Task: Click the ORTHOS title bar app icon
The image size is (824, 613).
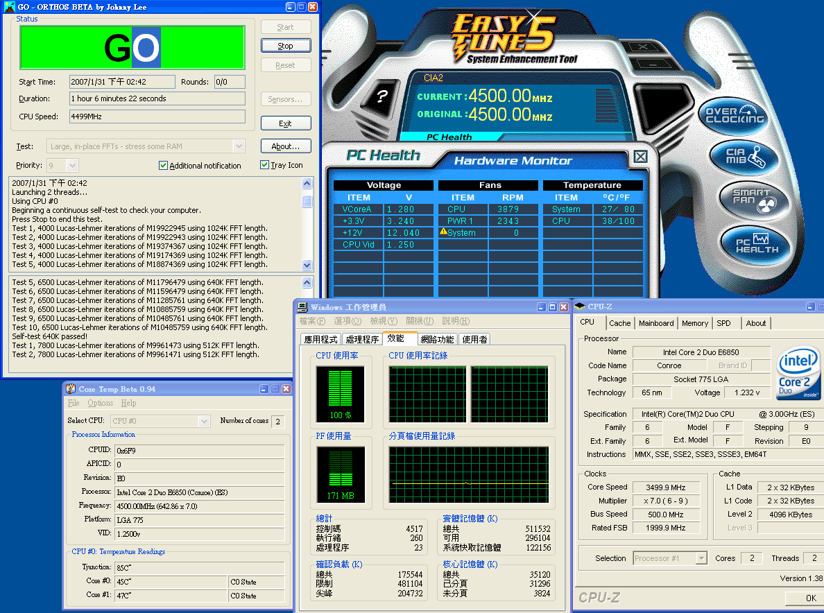Action: pos(9,7)
